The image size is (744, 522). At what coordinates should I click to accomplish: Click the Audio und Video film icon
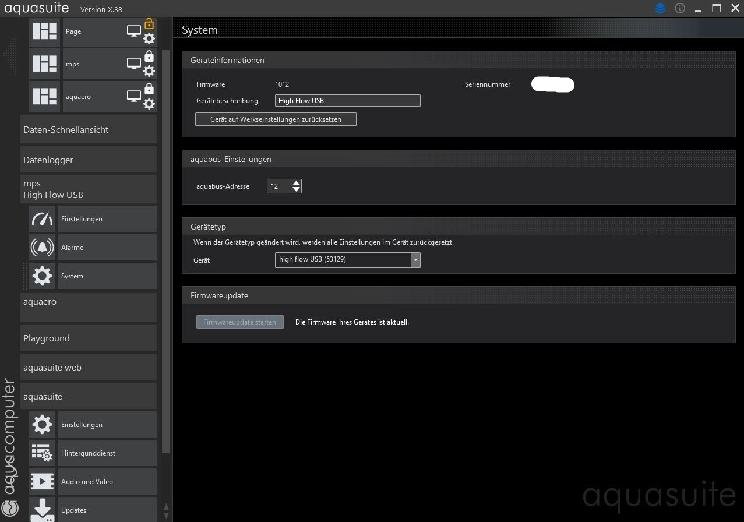(42, 482)
